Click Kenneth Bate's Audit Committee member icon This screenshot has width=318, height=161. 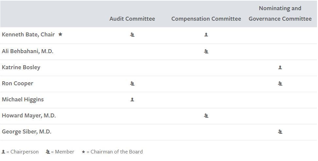pyautogui.click(x=132, y=34)
